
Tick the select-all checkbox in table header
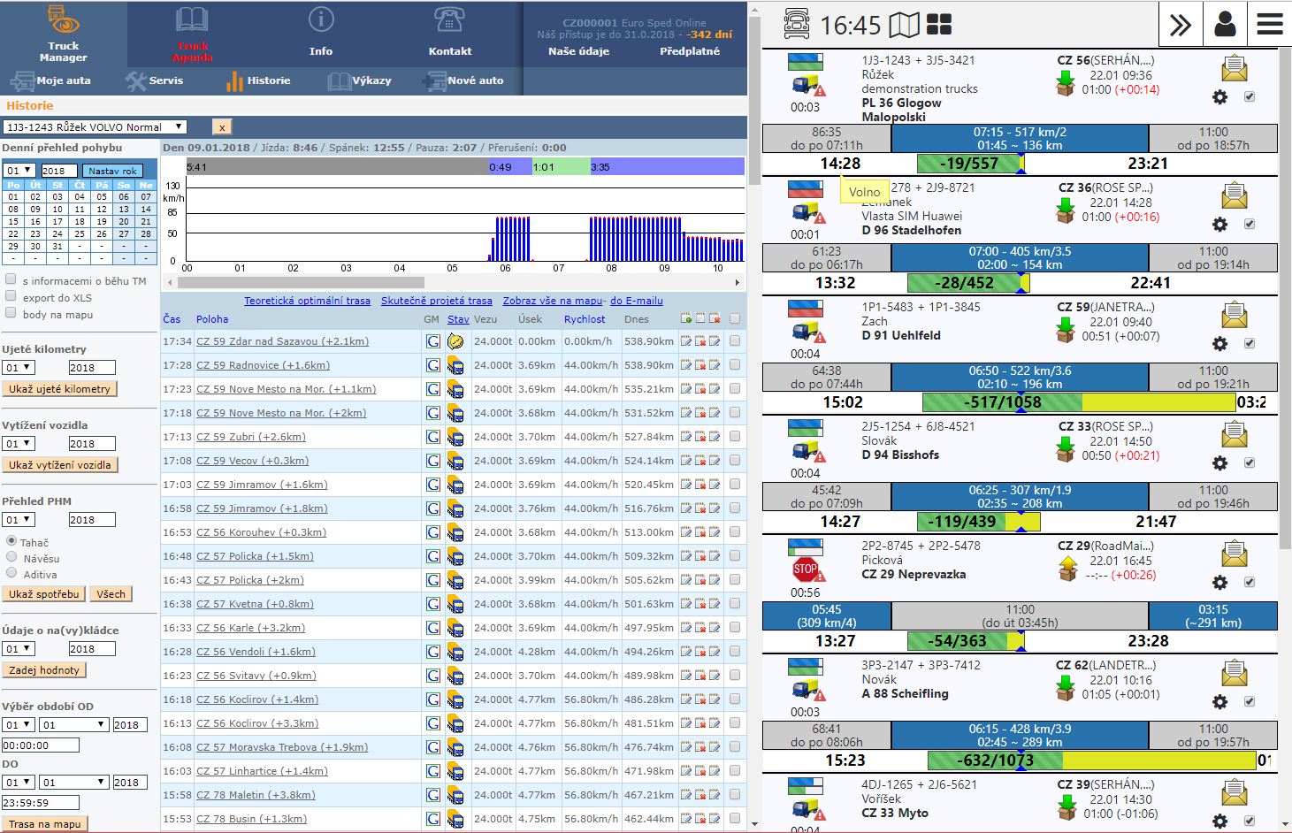coord(735,318)
